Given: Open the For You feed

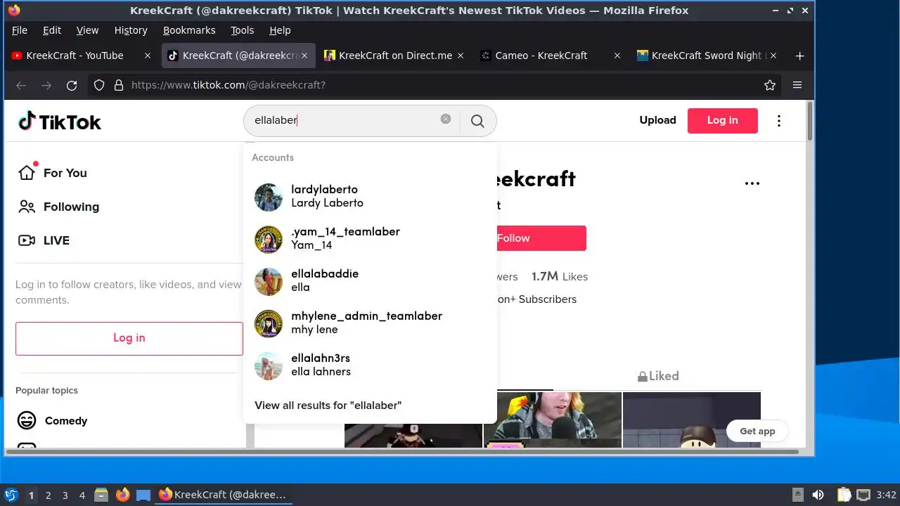Looking at the screenshot, I should point(54,173).
